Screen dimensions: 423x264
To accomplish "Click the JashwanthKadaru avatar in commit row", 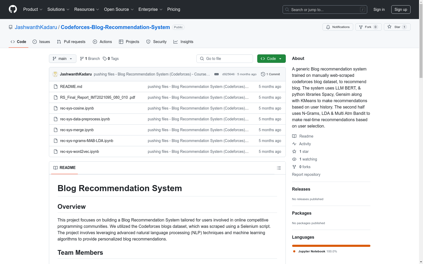I will point(55,74).
